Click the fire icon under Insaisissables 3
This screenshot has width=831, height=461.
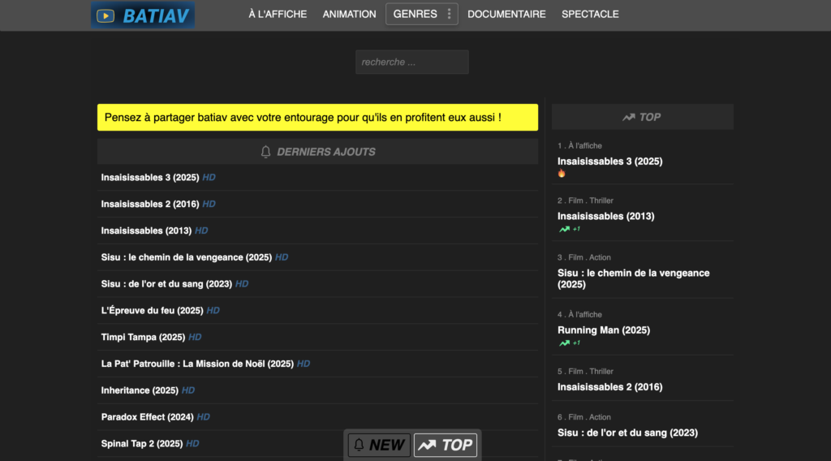click(562, 174)
